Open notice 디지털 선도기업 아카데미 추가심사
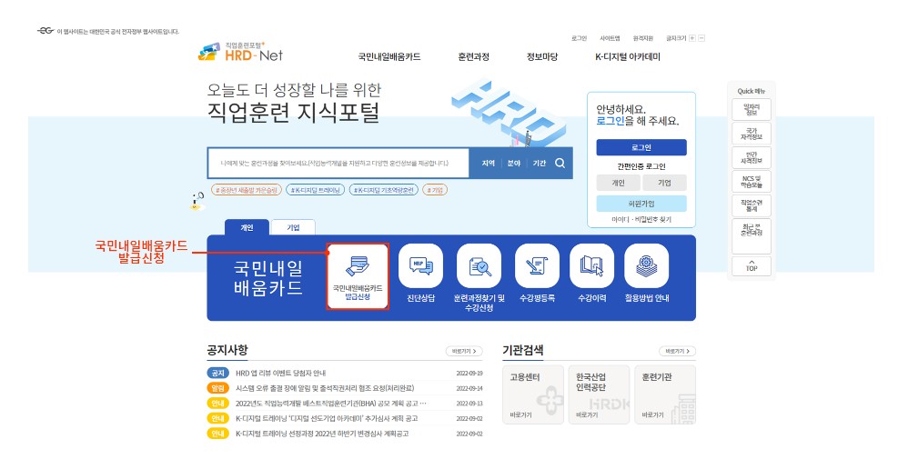898x459 pixels. point(327,418)
